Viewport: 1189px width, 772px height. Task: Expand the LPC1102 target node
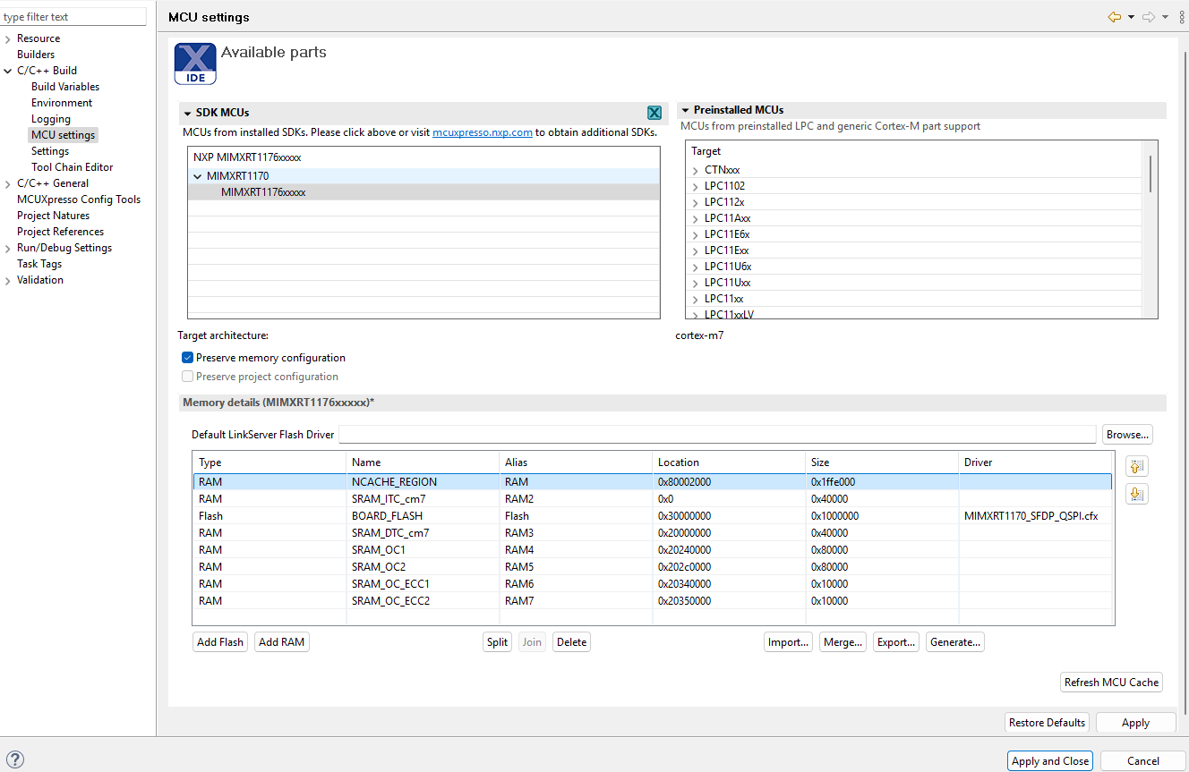(695, 186)
